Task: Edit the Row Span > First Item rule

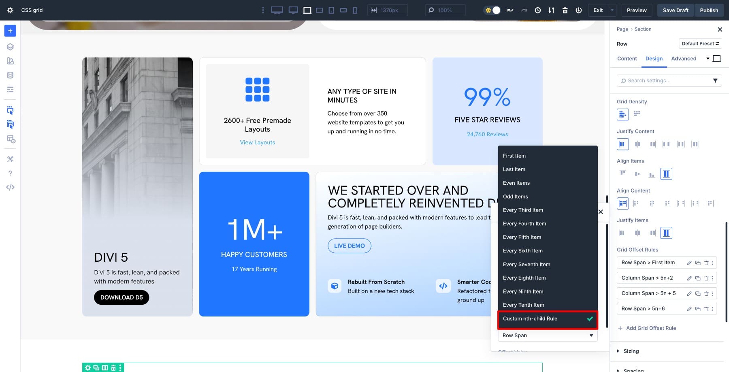Action: [689, 263]
